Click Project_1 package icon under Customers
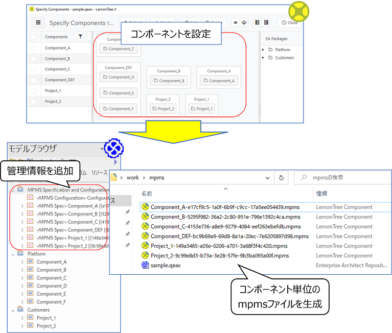Image resolution: width=392 pixels, height=333 pixels. pos(30,318)
